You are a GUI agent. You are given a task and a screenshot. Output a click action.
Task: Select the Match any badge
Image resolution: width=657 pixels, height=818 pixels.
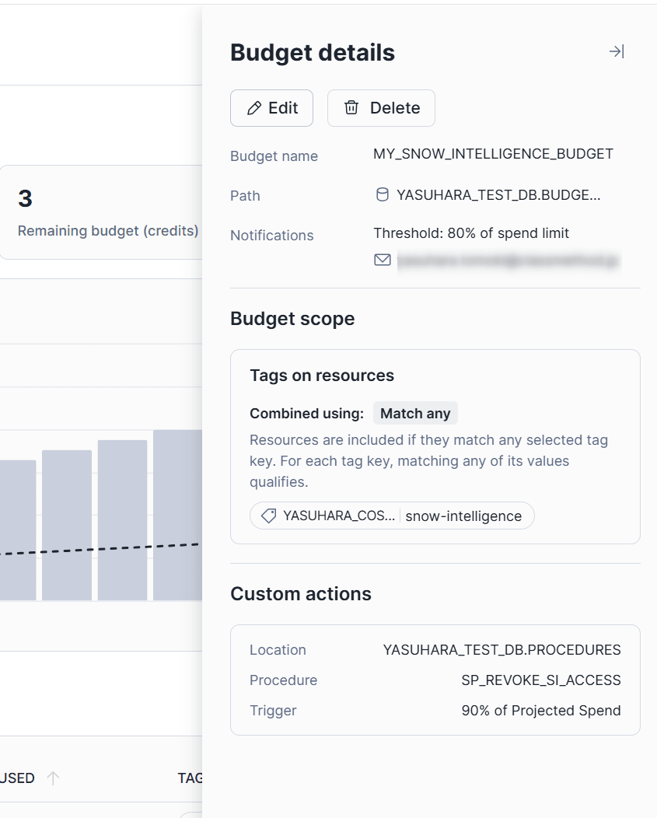(415, 414)
